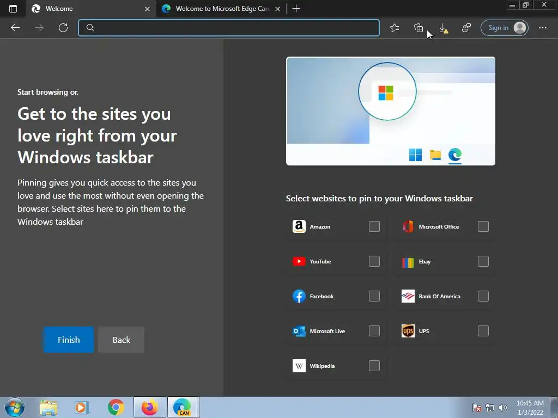558x418 pixels.
Task: Open the Favorites star list icon
Action: pos(395,28)
